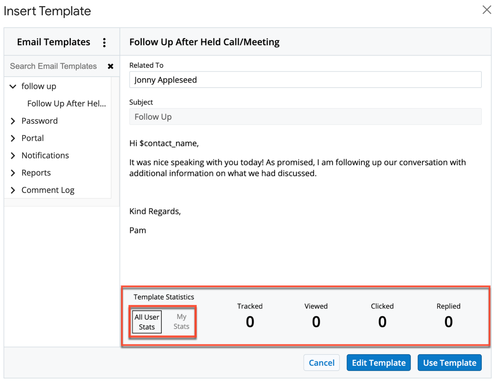The width and height of the screenshot is (497, 383).
Task: Close the Insert Template dialog
Action: coord(486,10)
